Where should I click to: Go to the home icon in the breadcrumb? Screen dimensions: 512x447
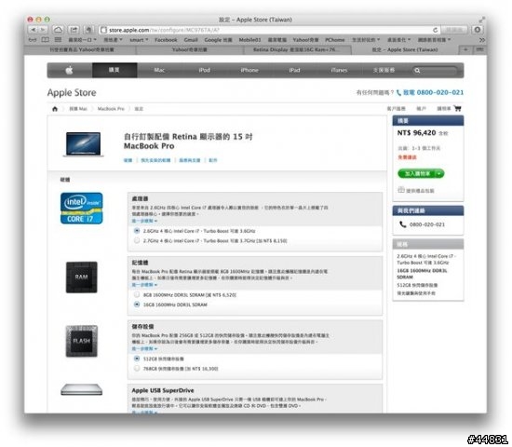55,109
